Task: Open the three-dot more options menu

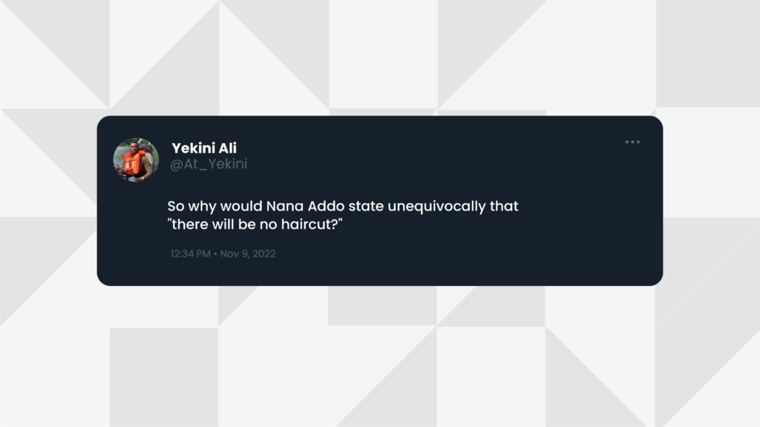Action: [632, 142]
